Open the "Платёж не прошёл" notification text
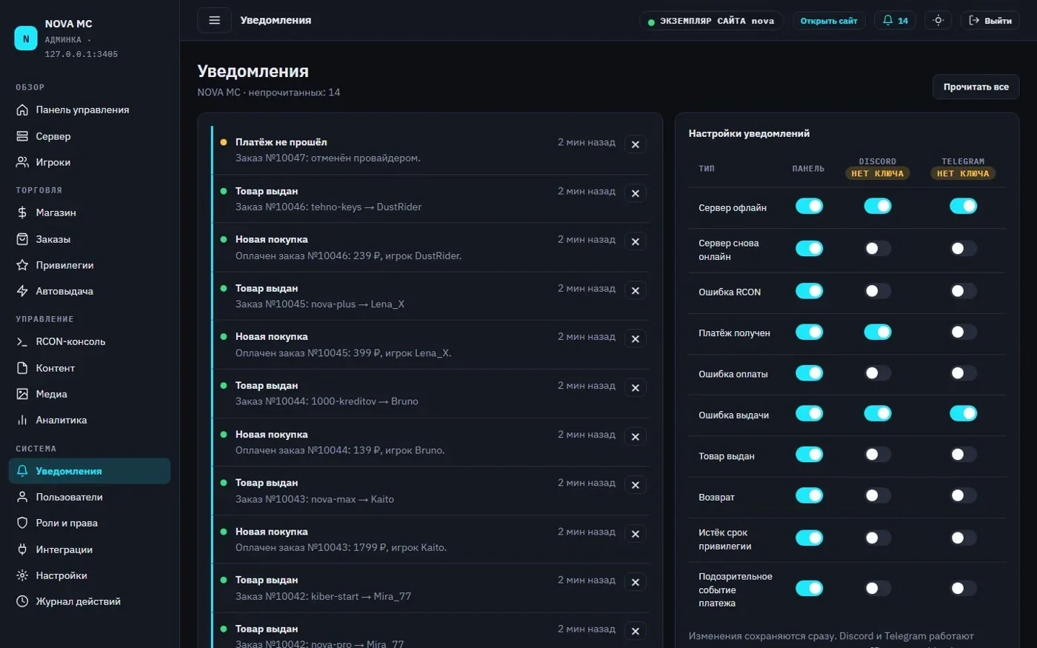This screenshot has width=1037, height=648. (281, 142)
